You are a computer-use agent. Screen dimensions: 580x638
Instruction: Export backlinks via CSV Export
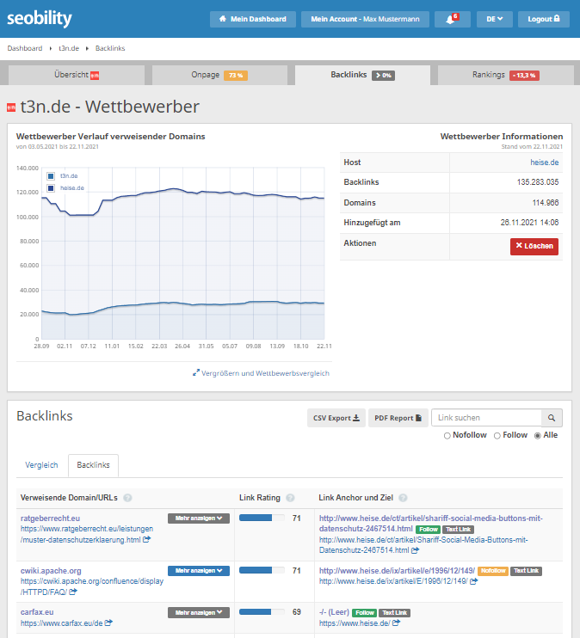click(336, 418)
